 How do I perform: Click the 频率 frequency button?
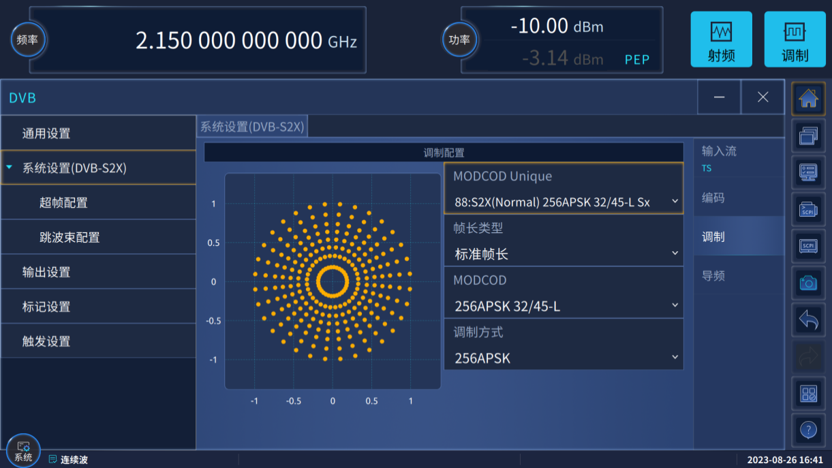point(28,40)
